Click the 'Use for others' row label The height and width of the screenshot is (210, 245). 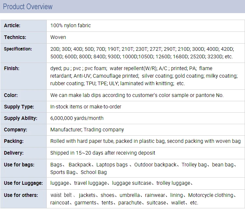pos(21,195)
